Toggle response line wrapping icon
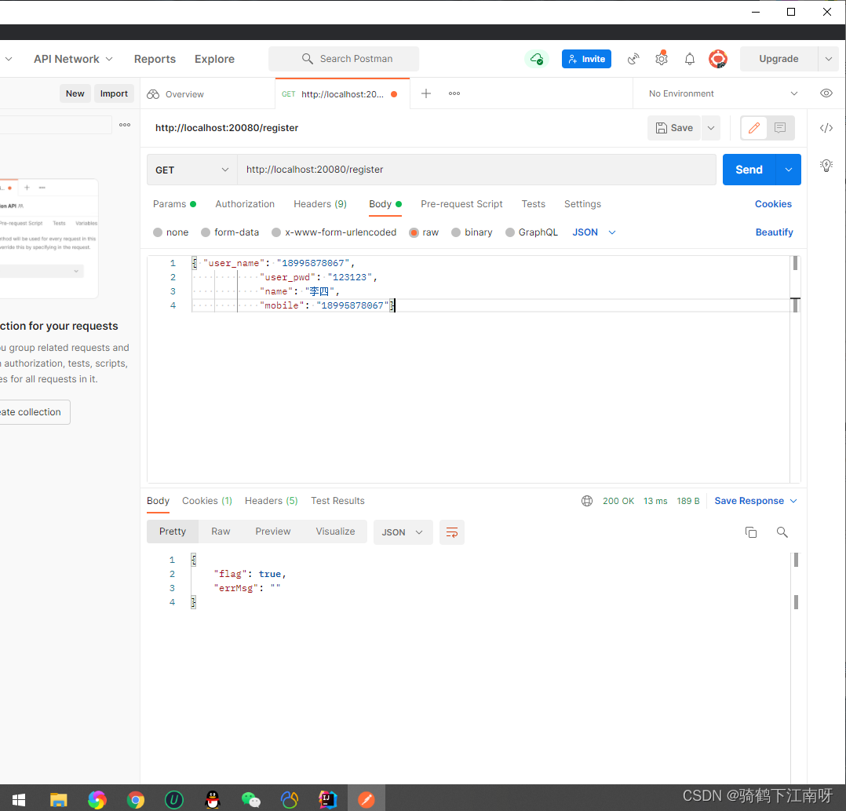846x811 pixels. [x=451, y=532]
